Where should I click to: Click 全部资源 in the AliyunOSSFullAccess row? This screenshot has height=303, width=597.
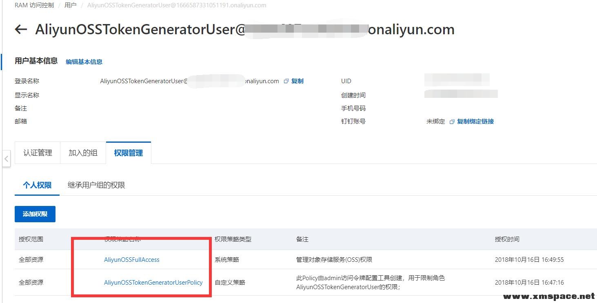pyautogui.click(x=31, y=260)
